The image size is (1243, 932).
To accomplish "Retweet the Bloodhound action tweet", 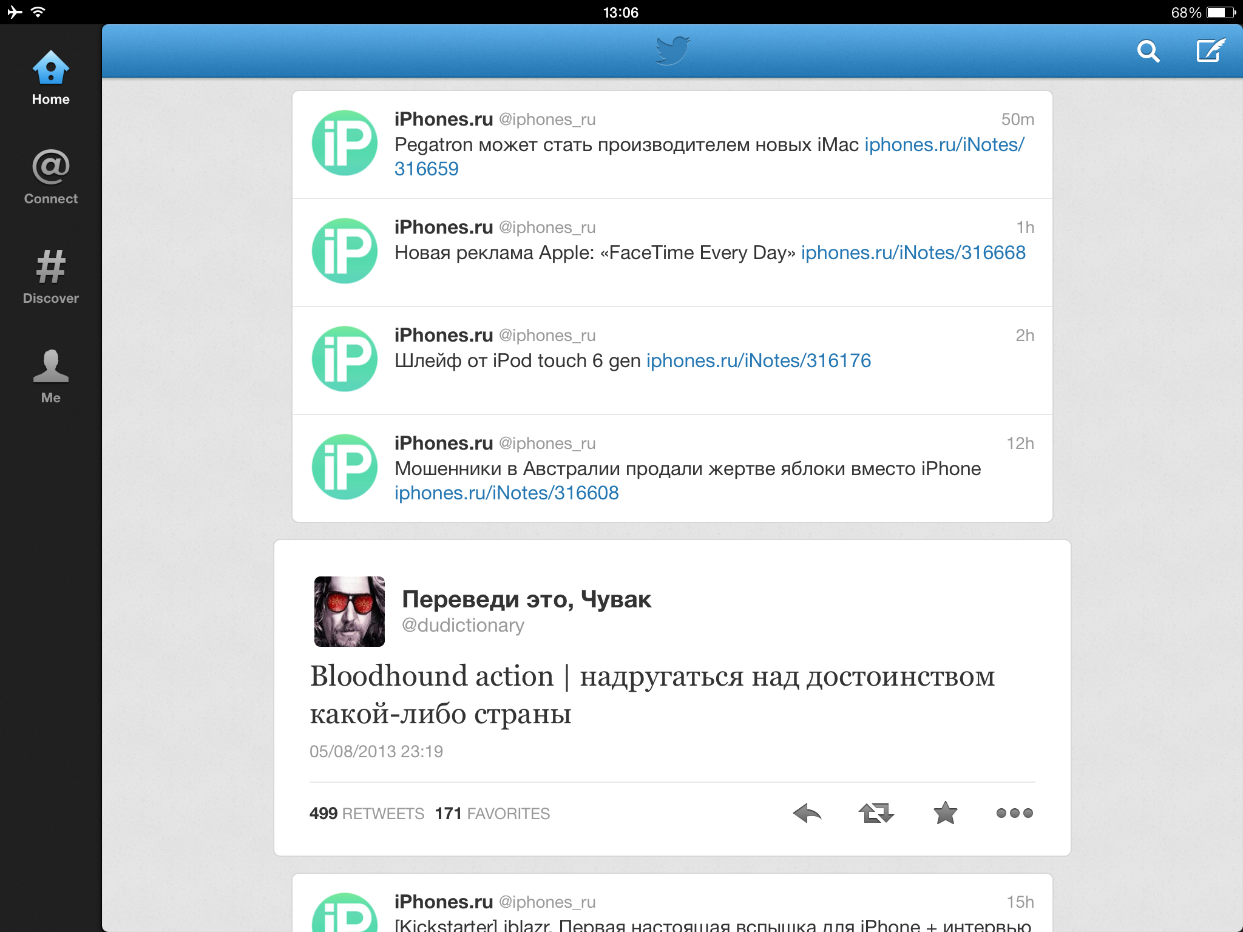I will 876,813.
